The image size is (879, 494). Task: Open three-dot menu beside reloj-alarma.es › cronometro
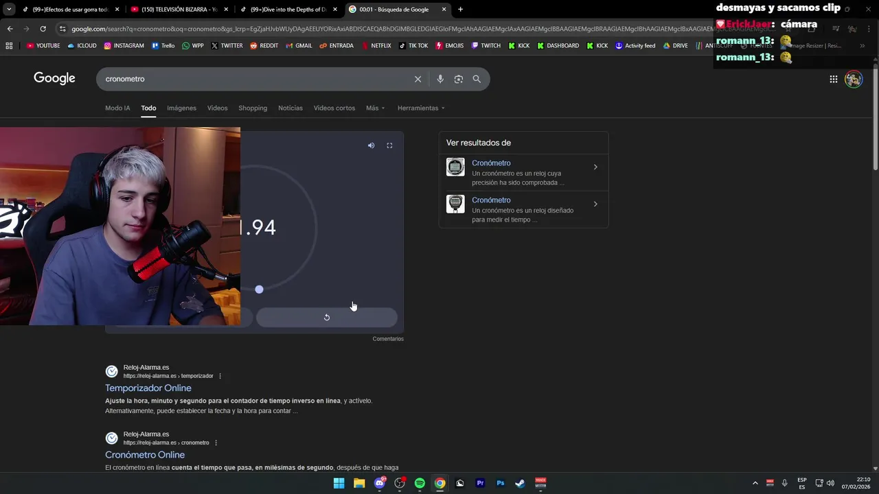tap(216, 443)
